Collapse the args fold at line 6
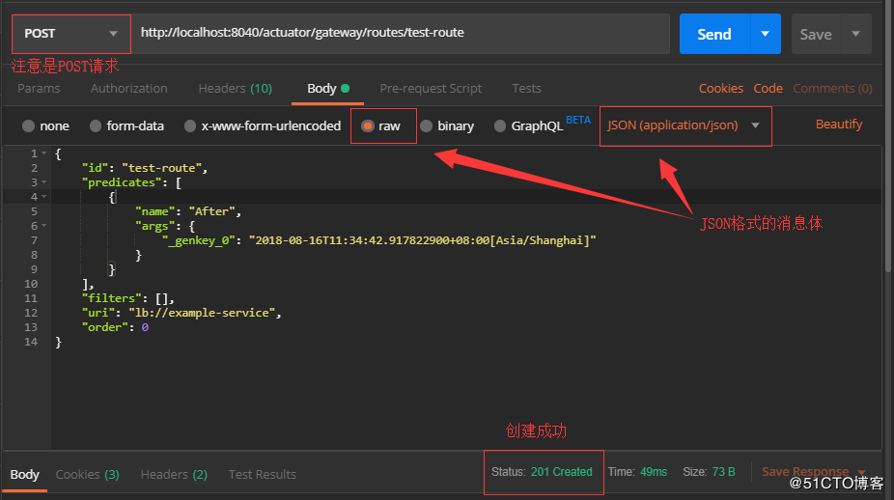Image resolution: width=894 pixels, height=500 pixels. click(x=43, y=226)
